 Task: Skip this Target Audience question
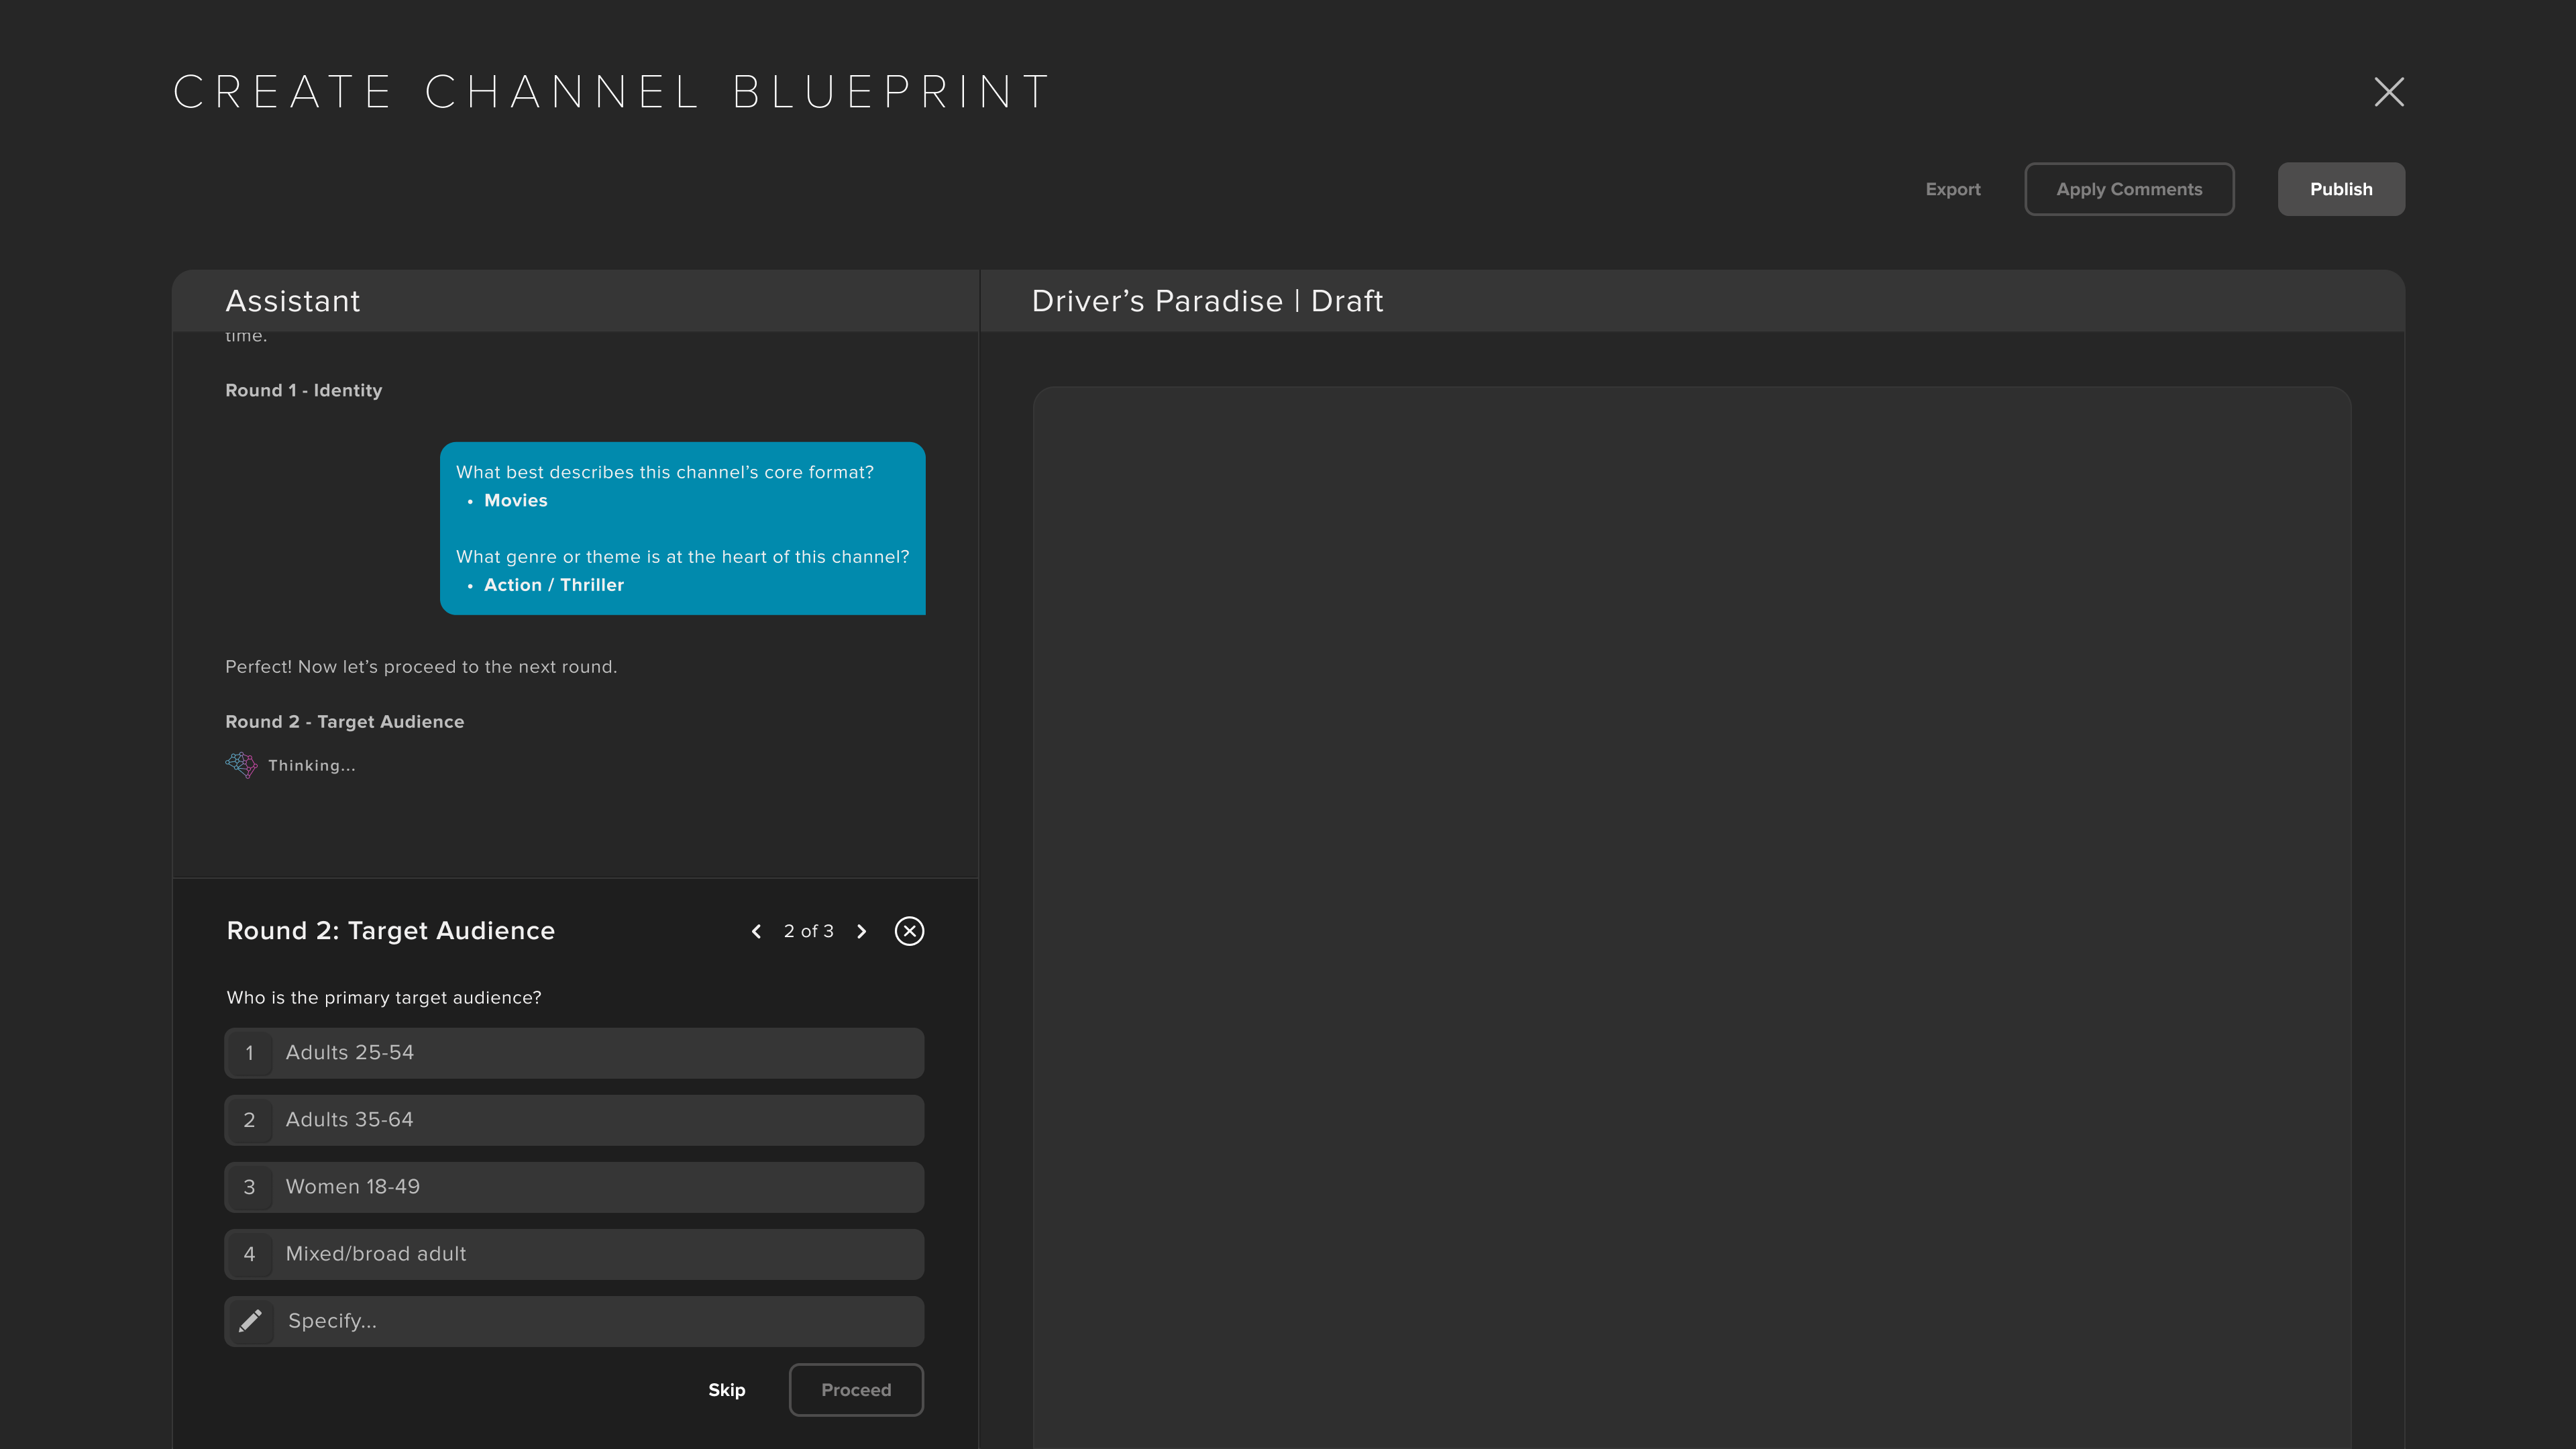pyautogui.click(x=727, y=1390)
